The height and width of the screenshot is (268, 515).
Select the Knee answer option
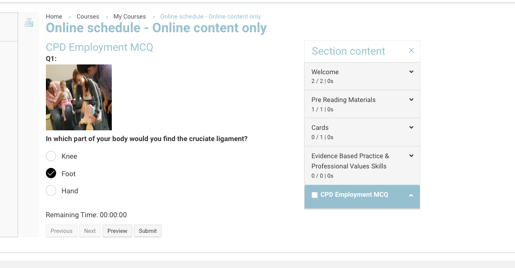[x=51, y=156]
